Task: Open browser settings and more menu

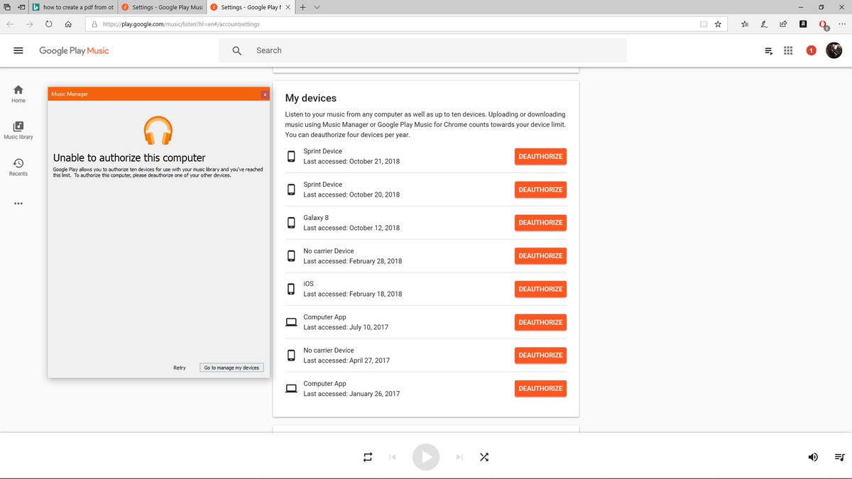Action: pyautogui.click(x=841, y=23)
